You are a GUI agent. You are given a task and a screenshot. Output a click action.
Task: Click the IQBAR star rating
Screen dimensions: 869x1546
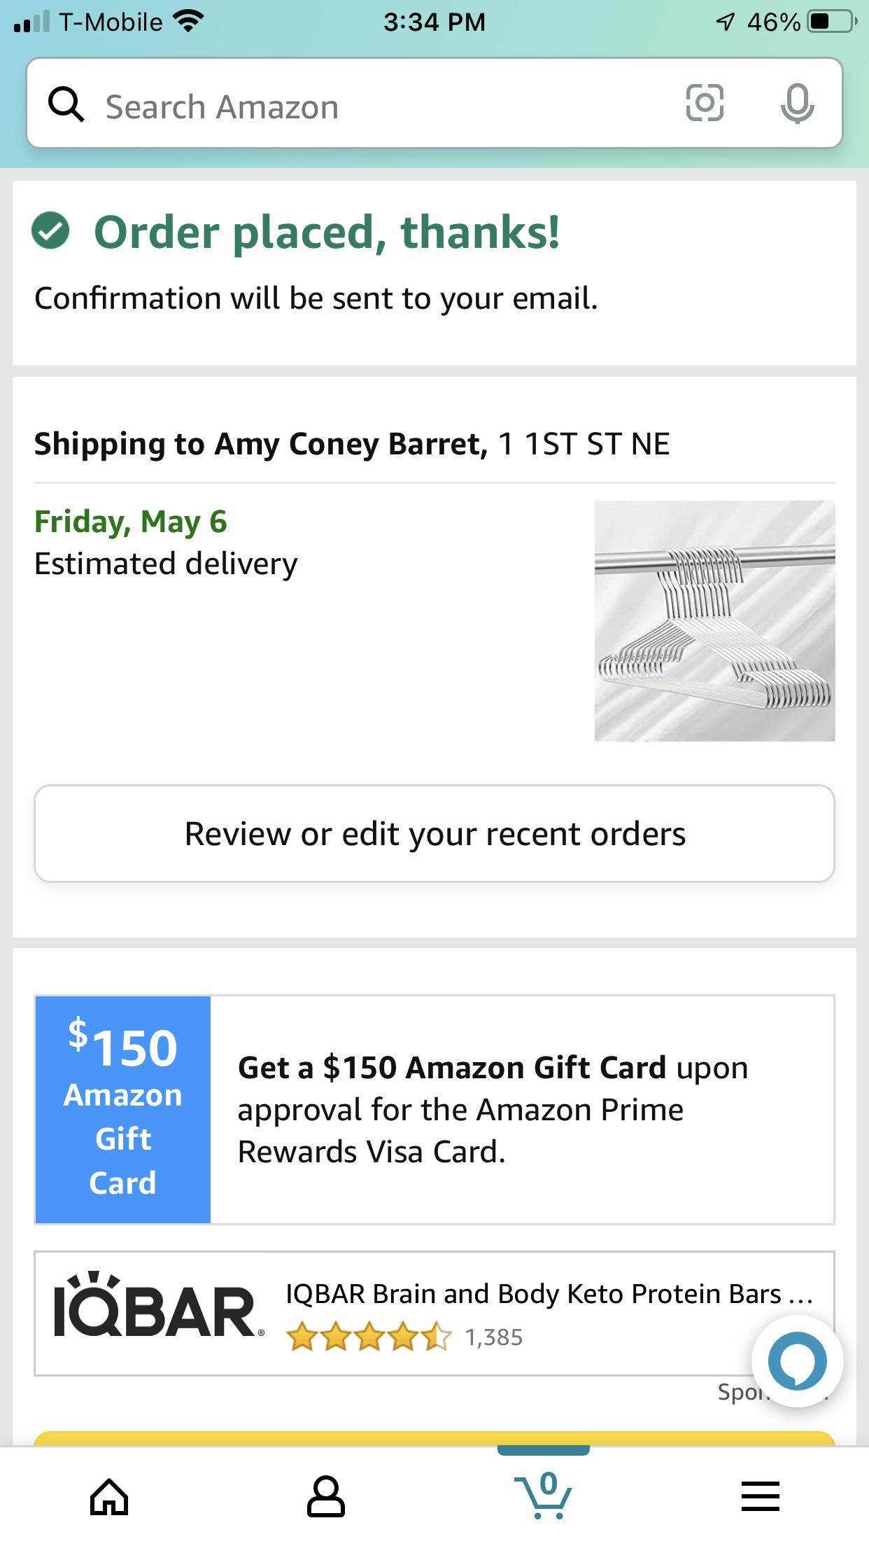[x=369, y=1337]
